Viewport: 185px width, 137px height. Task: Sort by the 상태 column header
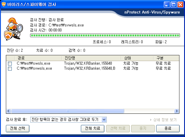(x=137, y=58)
